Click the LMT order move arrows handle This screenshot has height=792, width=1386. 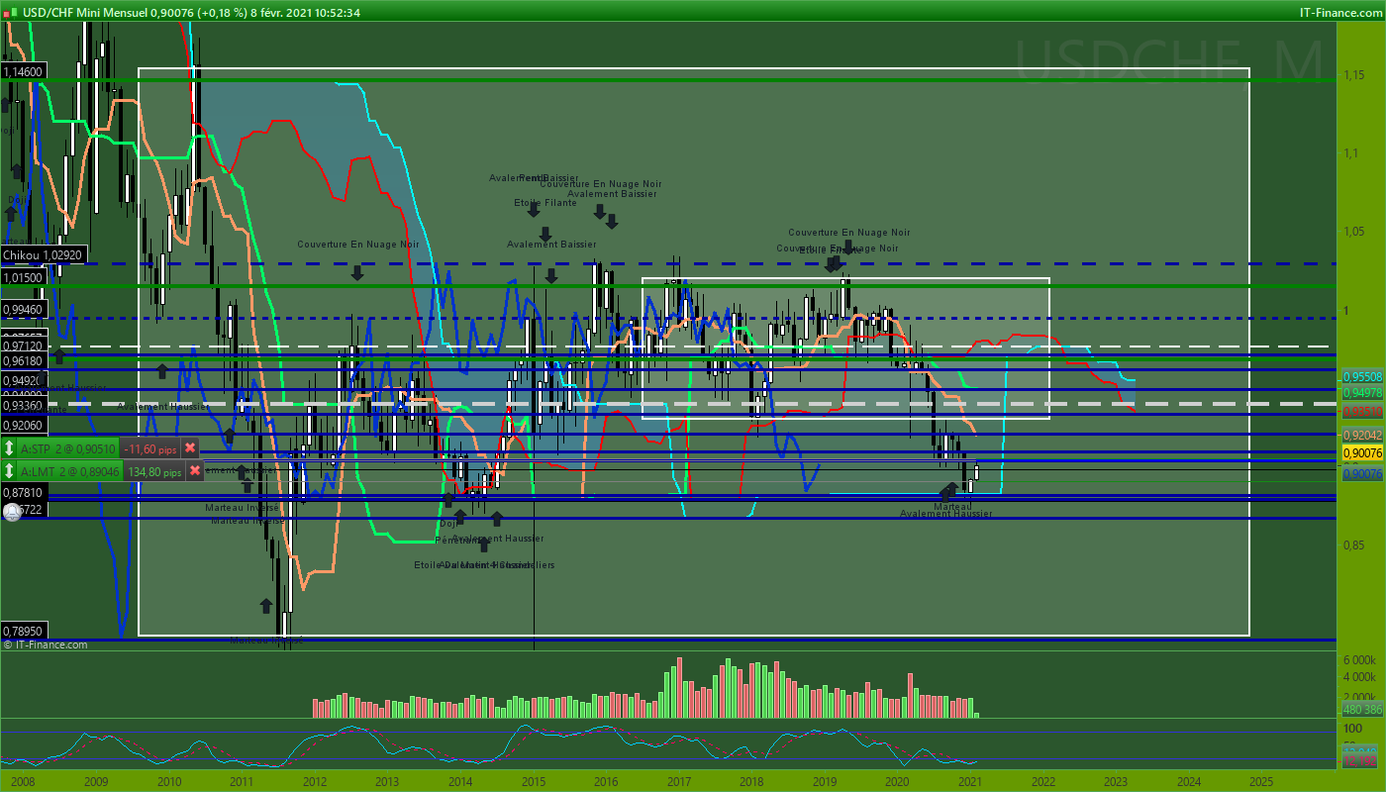coord(10,471)
